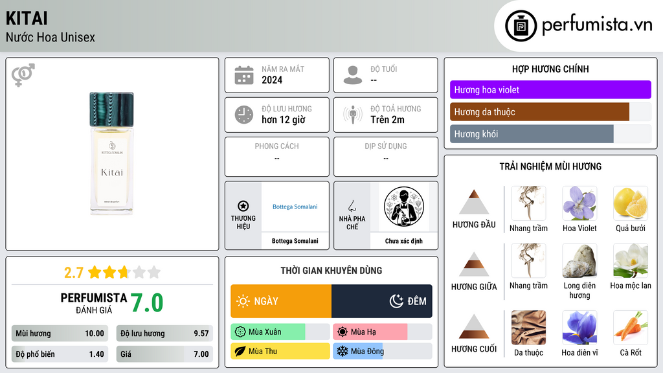Click the moon icon in the Đêm bar
This screenshot has height=373, width=663.
pyautogui.click(x=396, y=301)
